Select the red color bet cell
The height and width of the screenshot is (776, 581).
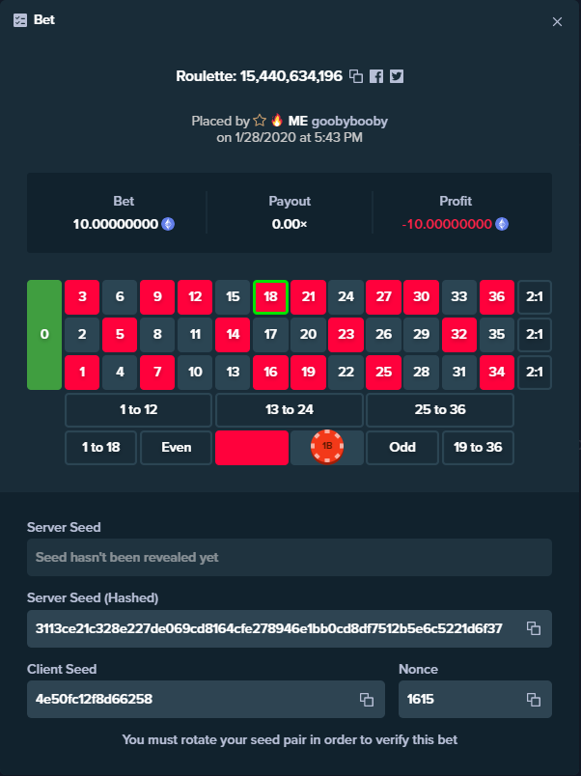click(252, 448)
